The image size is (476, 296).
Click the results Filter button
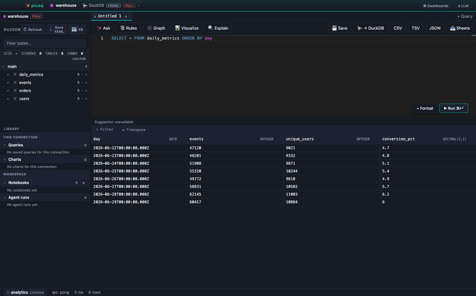click(x=105, y=130)
